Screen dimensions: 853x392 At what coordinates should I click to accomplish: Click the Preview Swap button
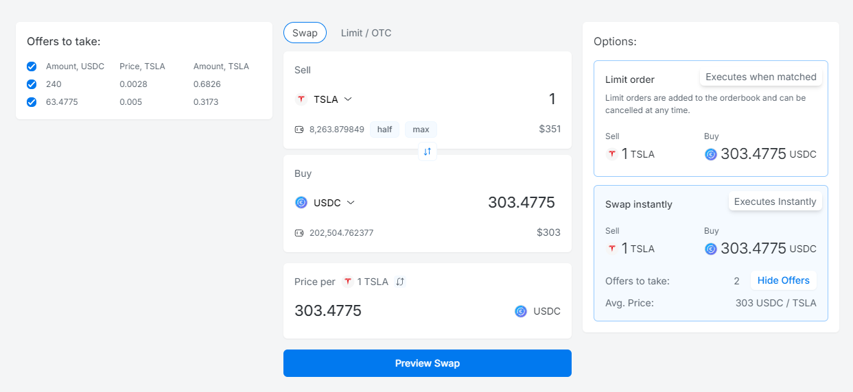click(x=427, y=363)
